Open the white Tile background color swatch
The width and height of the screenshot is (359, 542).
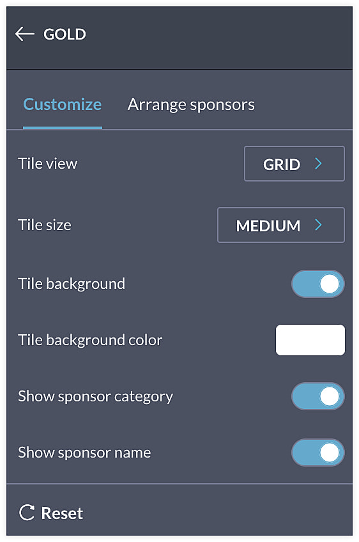[x=310, y=340]
